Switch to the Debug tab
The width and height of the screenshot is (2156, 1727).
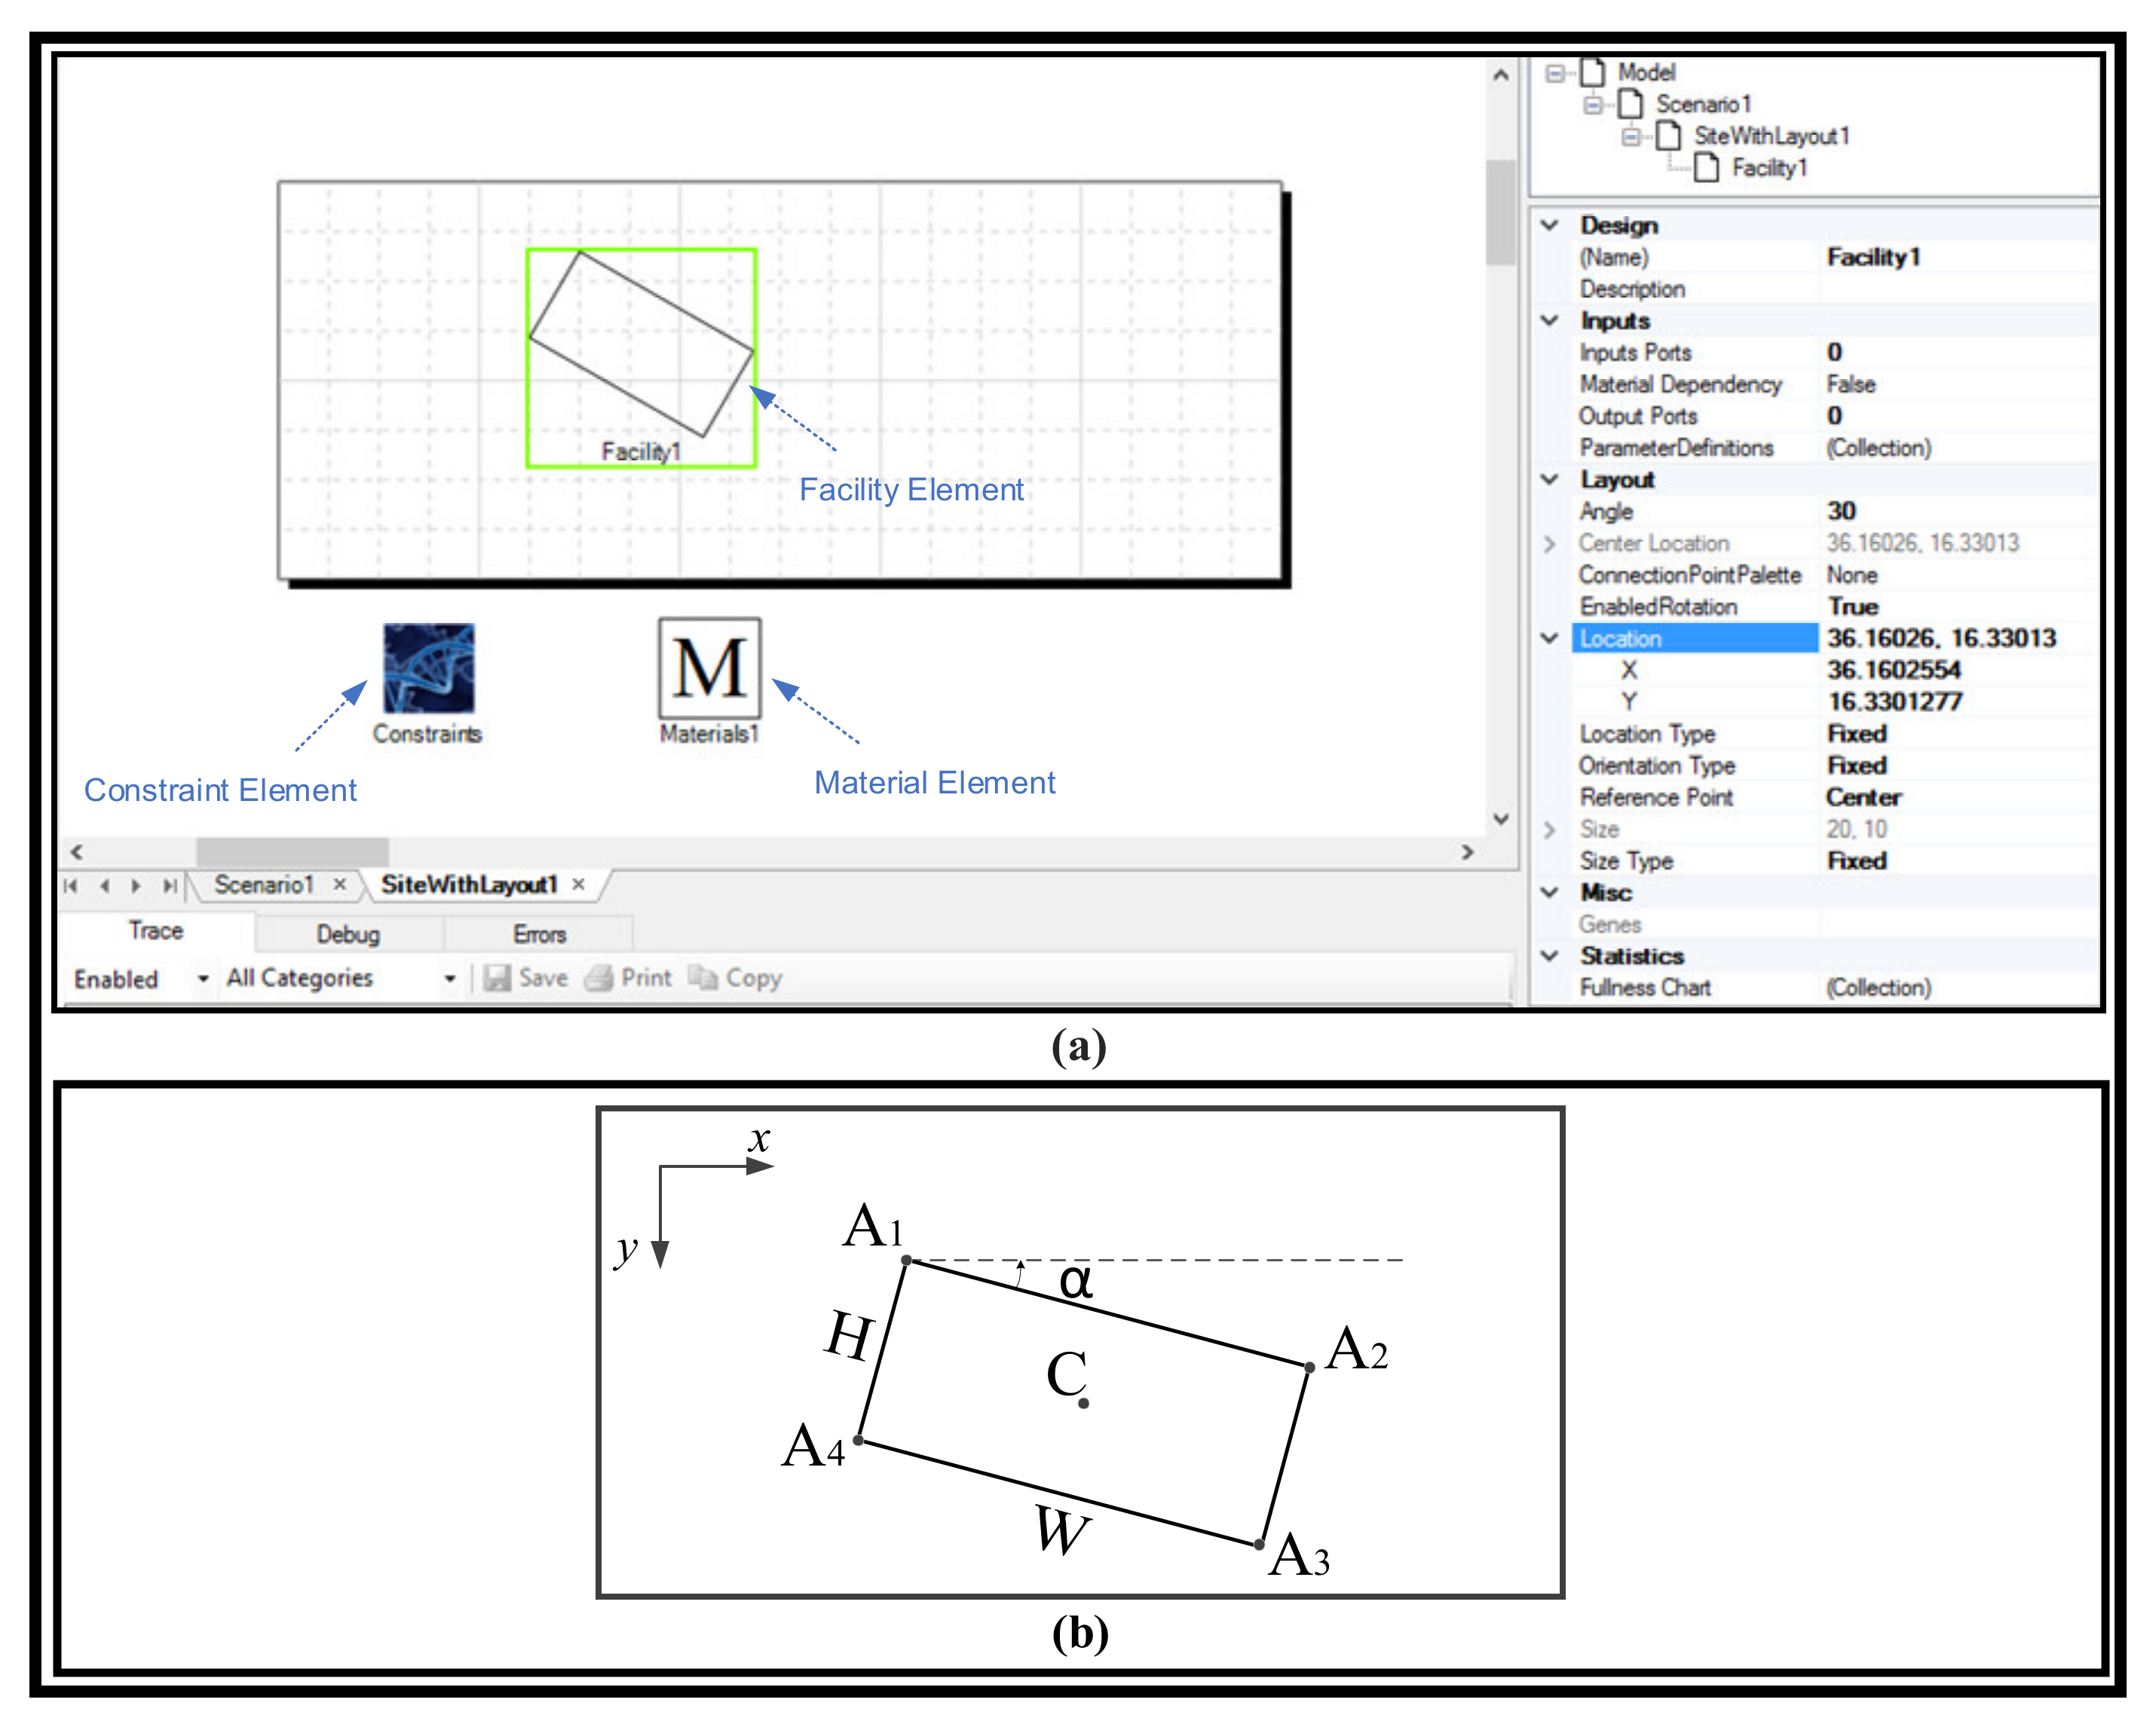point(348,934)
